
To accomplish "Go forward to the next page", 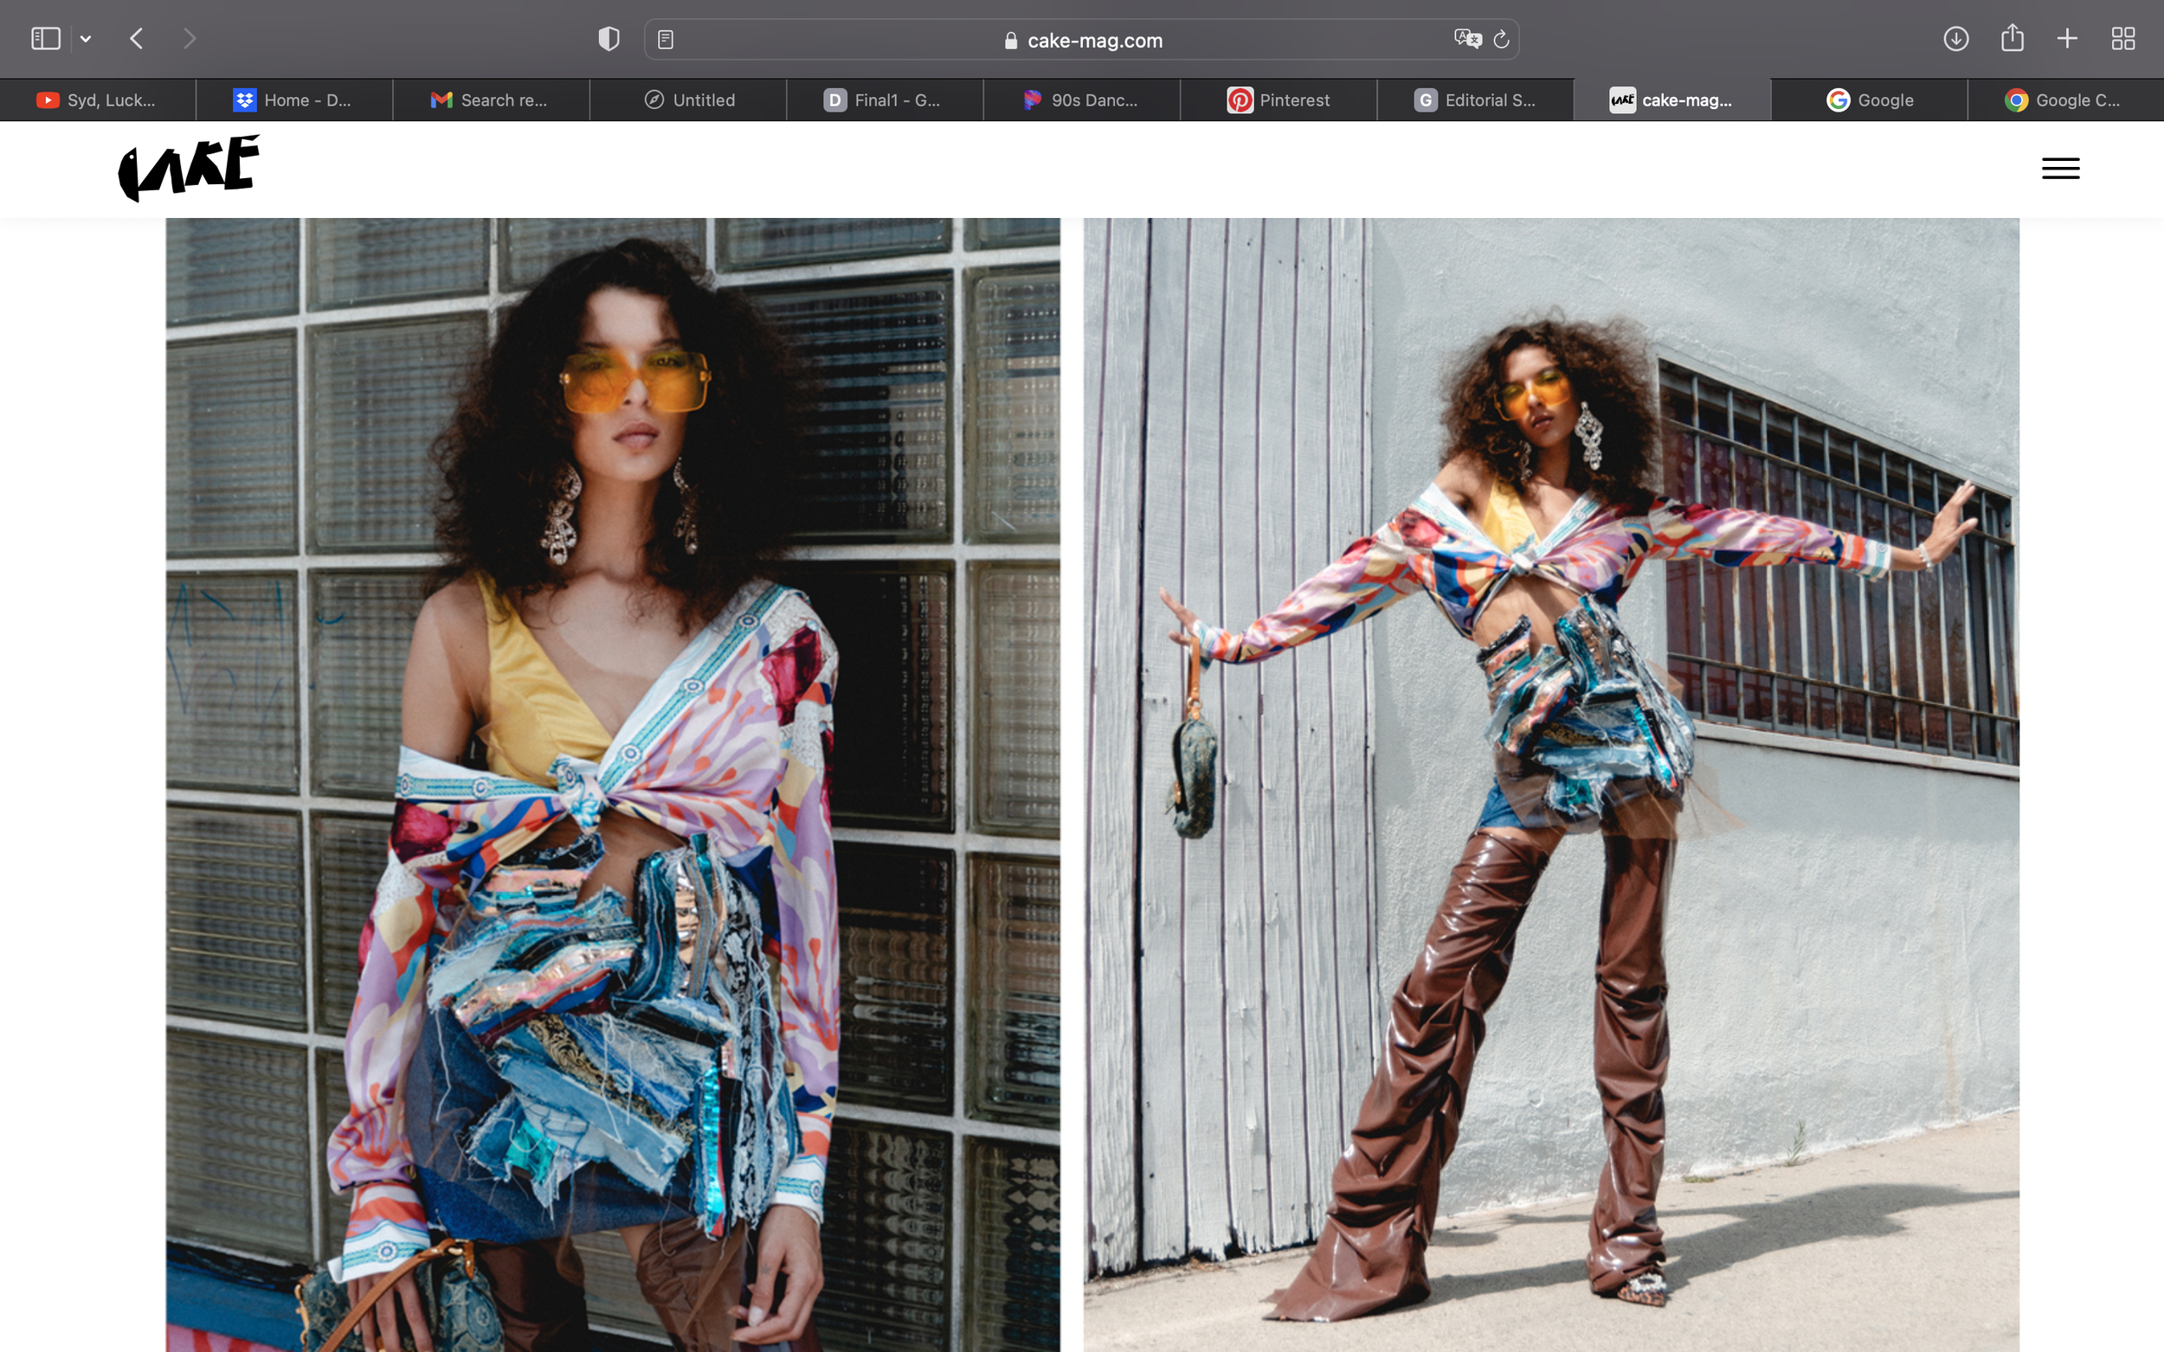I will tap(189, 38).
